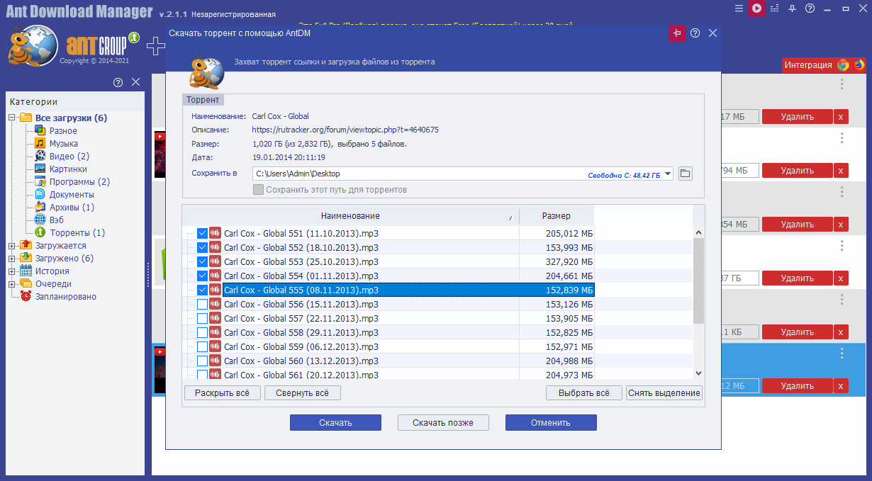872x481 pixels.
Task: Click the file list vertical scrollbar thumb
Action: tap(698, 281)
